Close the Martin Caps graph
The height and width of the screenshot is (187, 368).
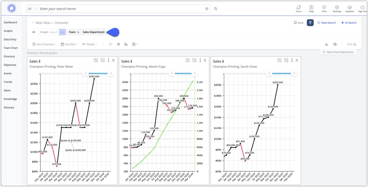point(205,61)
